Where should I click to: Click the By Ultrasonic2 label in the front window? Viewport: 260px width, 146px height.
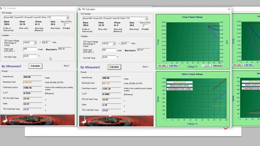pos(90,67)
